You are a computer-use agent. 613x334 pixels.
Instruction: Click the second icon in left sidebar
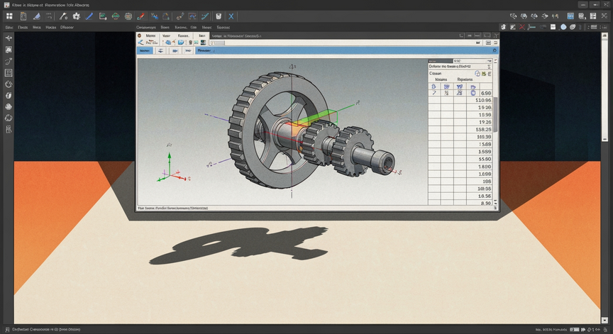[x=9, y=50]
